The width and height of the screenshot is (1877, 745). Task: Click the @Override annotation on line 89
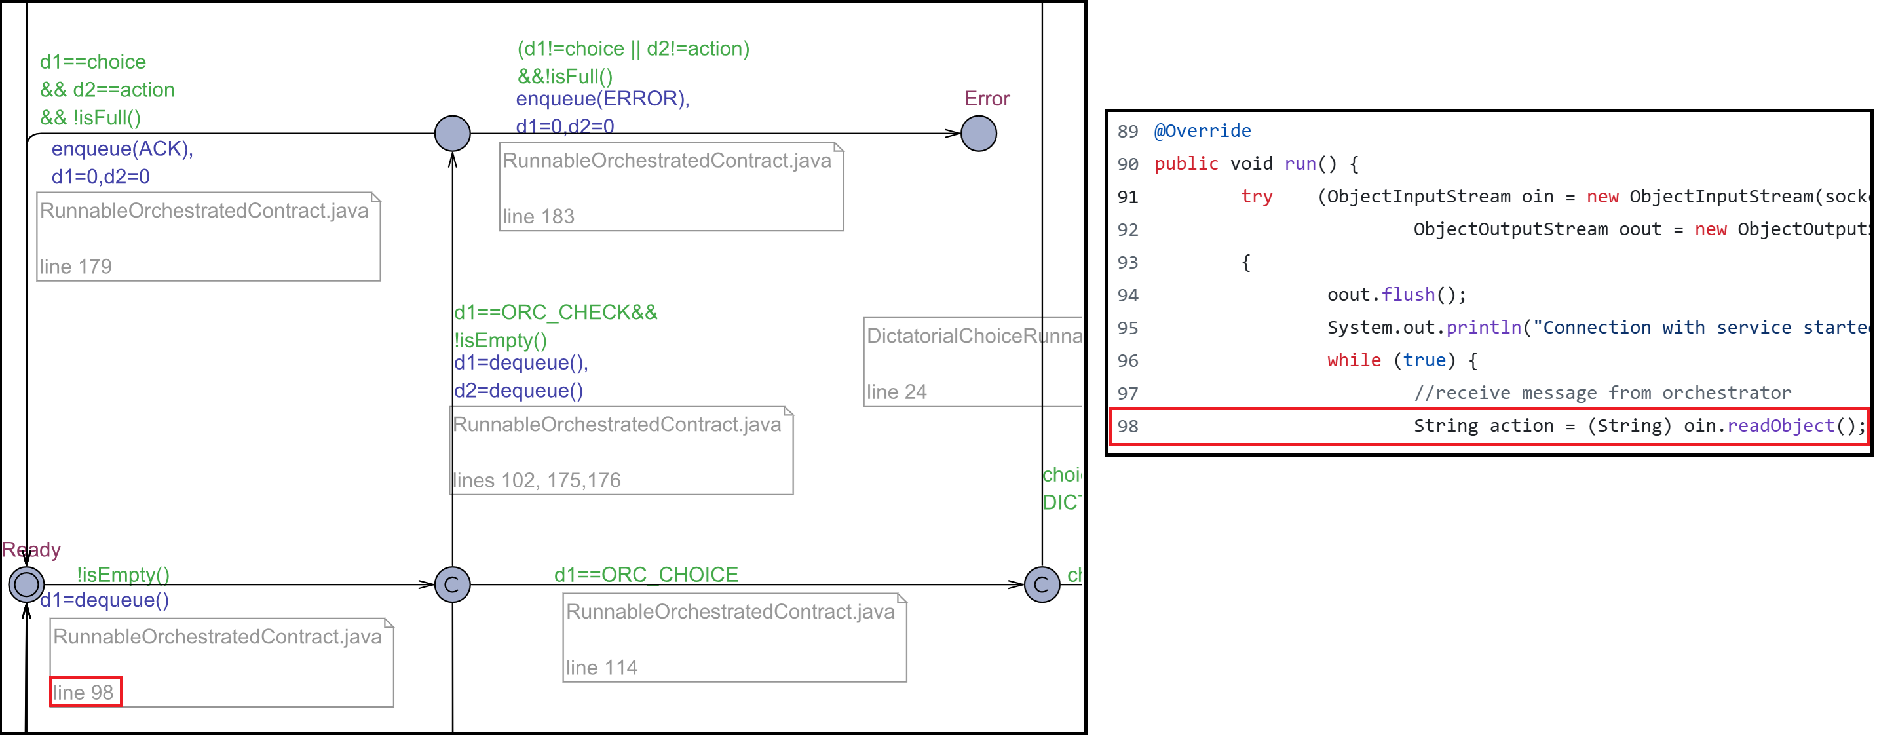[x=1202, y=131]
